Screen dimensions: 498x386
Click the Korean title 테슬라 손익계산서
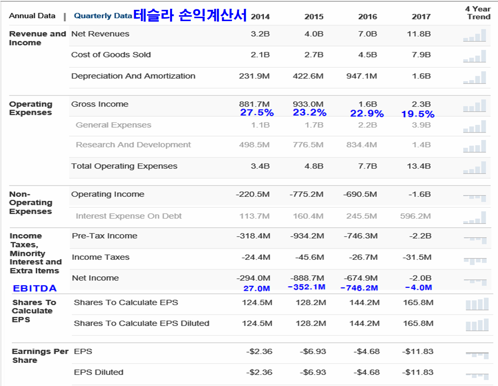click(x=190, y=15)
